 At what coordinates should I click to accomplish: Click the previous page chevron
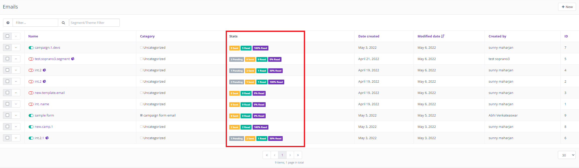[x=275, y=155]
